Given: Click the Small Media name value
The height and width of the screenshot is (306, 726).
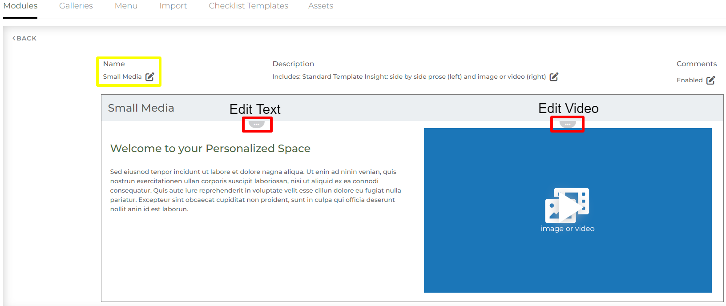Looking at the screenshot, I should [x=122, y=76].
